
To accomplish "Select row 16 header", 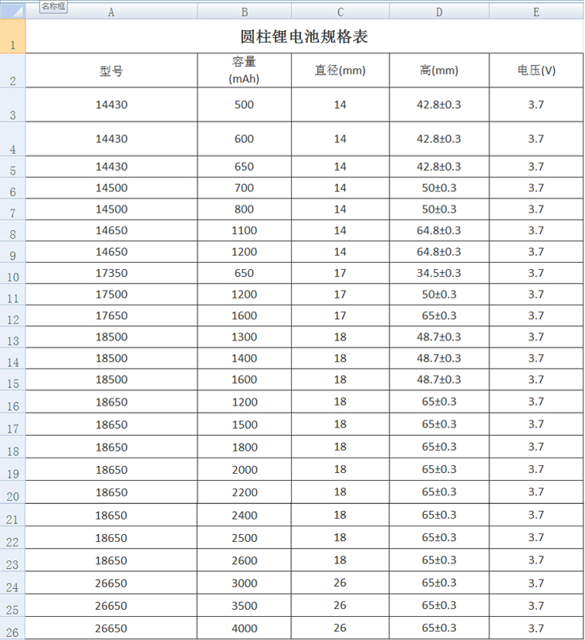I will click(x=12, y=402).
